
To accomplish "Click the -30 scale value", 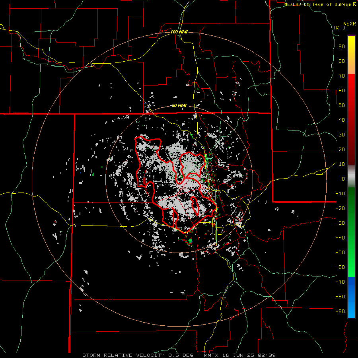I will coord(340,223).
